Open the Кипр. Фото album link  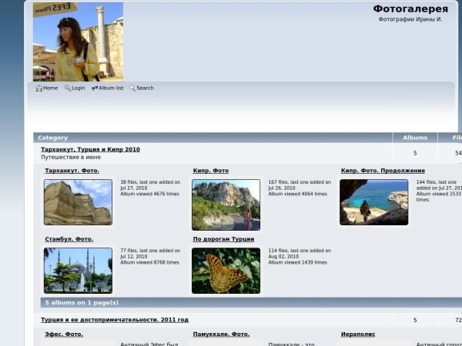[210, 171]
